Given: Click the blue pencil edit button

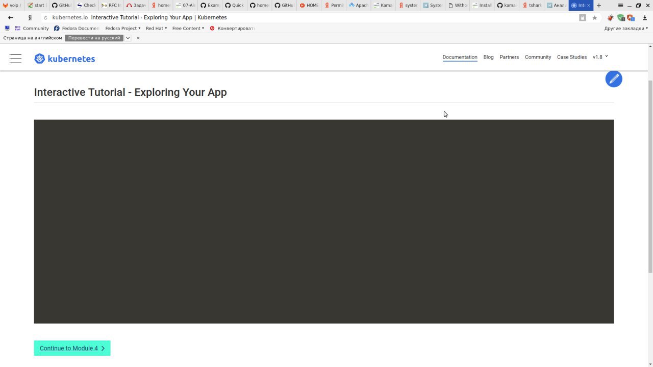Looking at the screenshot, I should [614, 78].
